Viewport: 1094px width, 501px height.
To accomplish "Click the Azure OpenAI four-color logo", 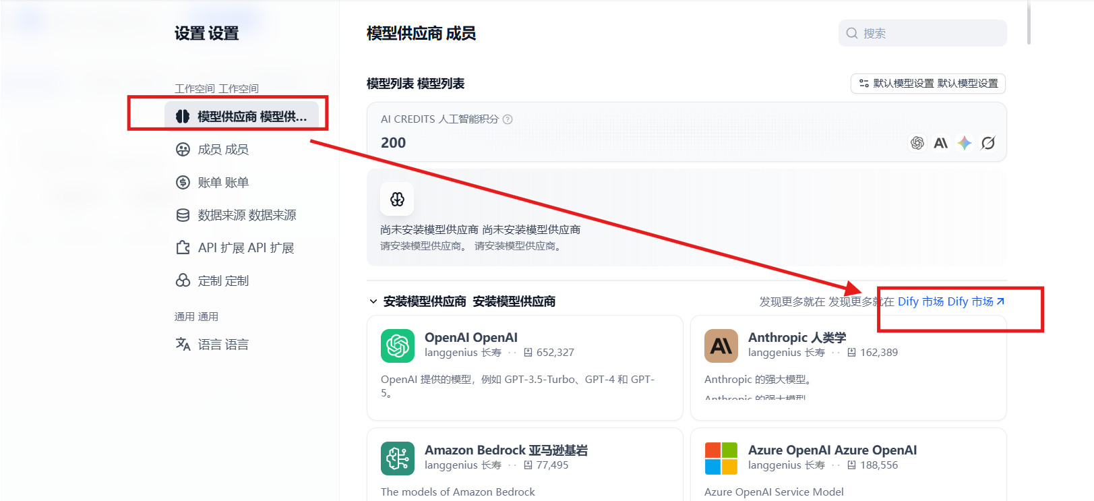I will tap(721, 459).
